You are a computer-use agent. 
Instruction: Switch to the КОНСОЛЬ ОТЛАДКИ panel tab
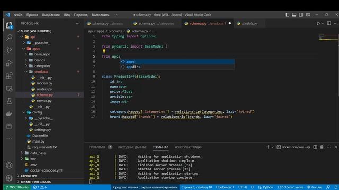[x=189, y=147]
